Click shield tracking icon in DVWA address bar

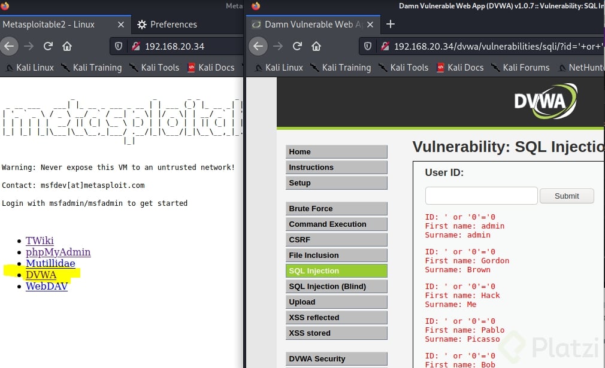click(x=368, y=46)
